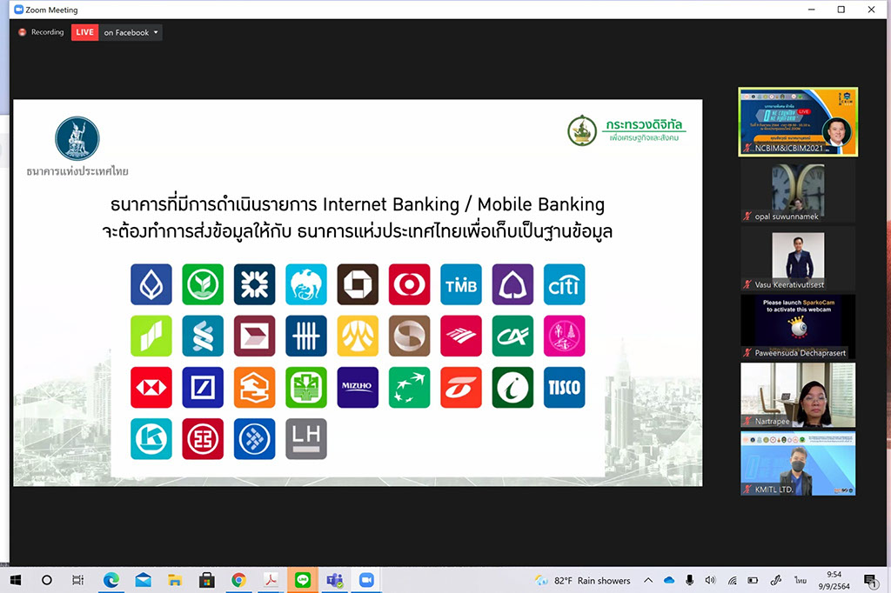Open the volume speaker tray control
Image resolution: width=891 pixels, height=593 pixels.
[710, 580]
